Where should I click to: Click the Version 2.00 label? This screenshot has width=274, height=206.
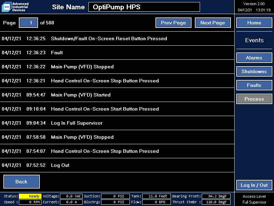[254, 4]
